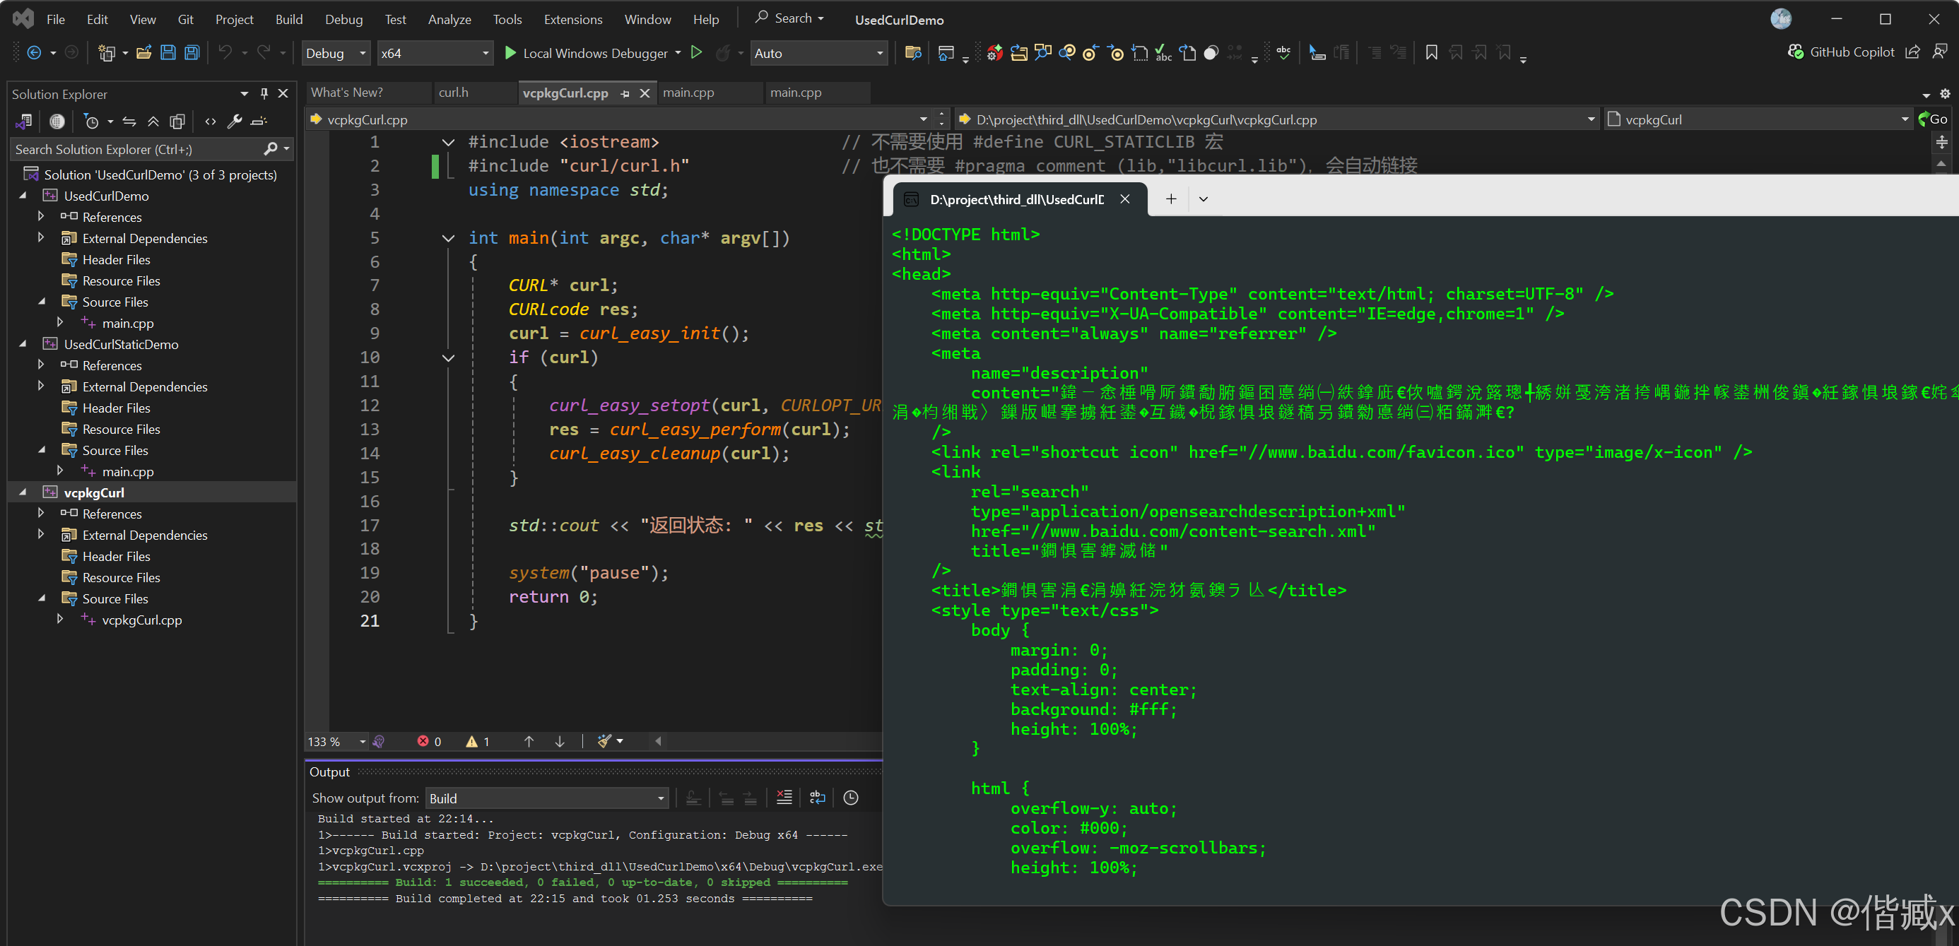Click the Open File folder icon
This screenshot has height=946, width=1959.
click(x=143, y=52)
